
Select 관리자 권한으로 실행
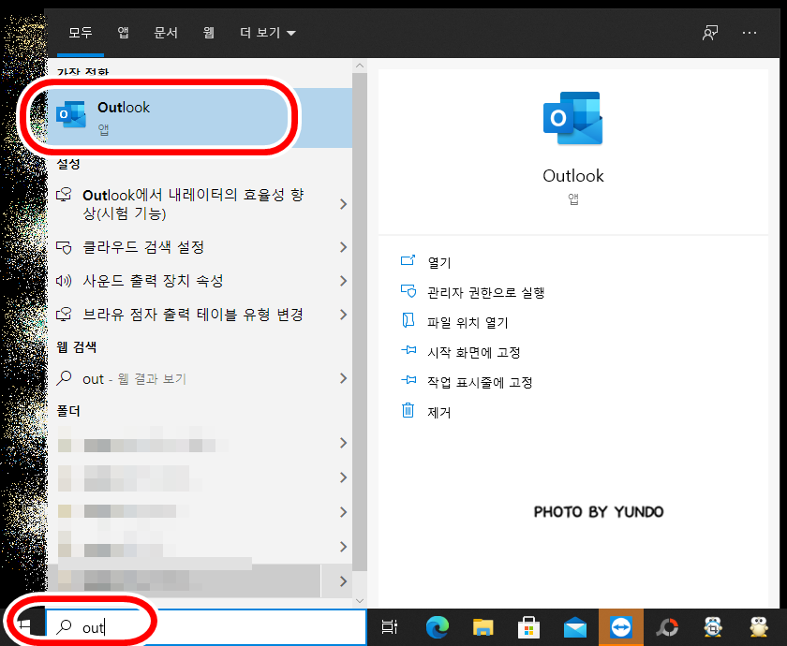(x=485, y=292)
